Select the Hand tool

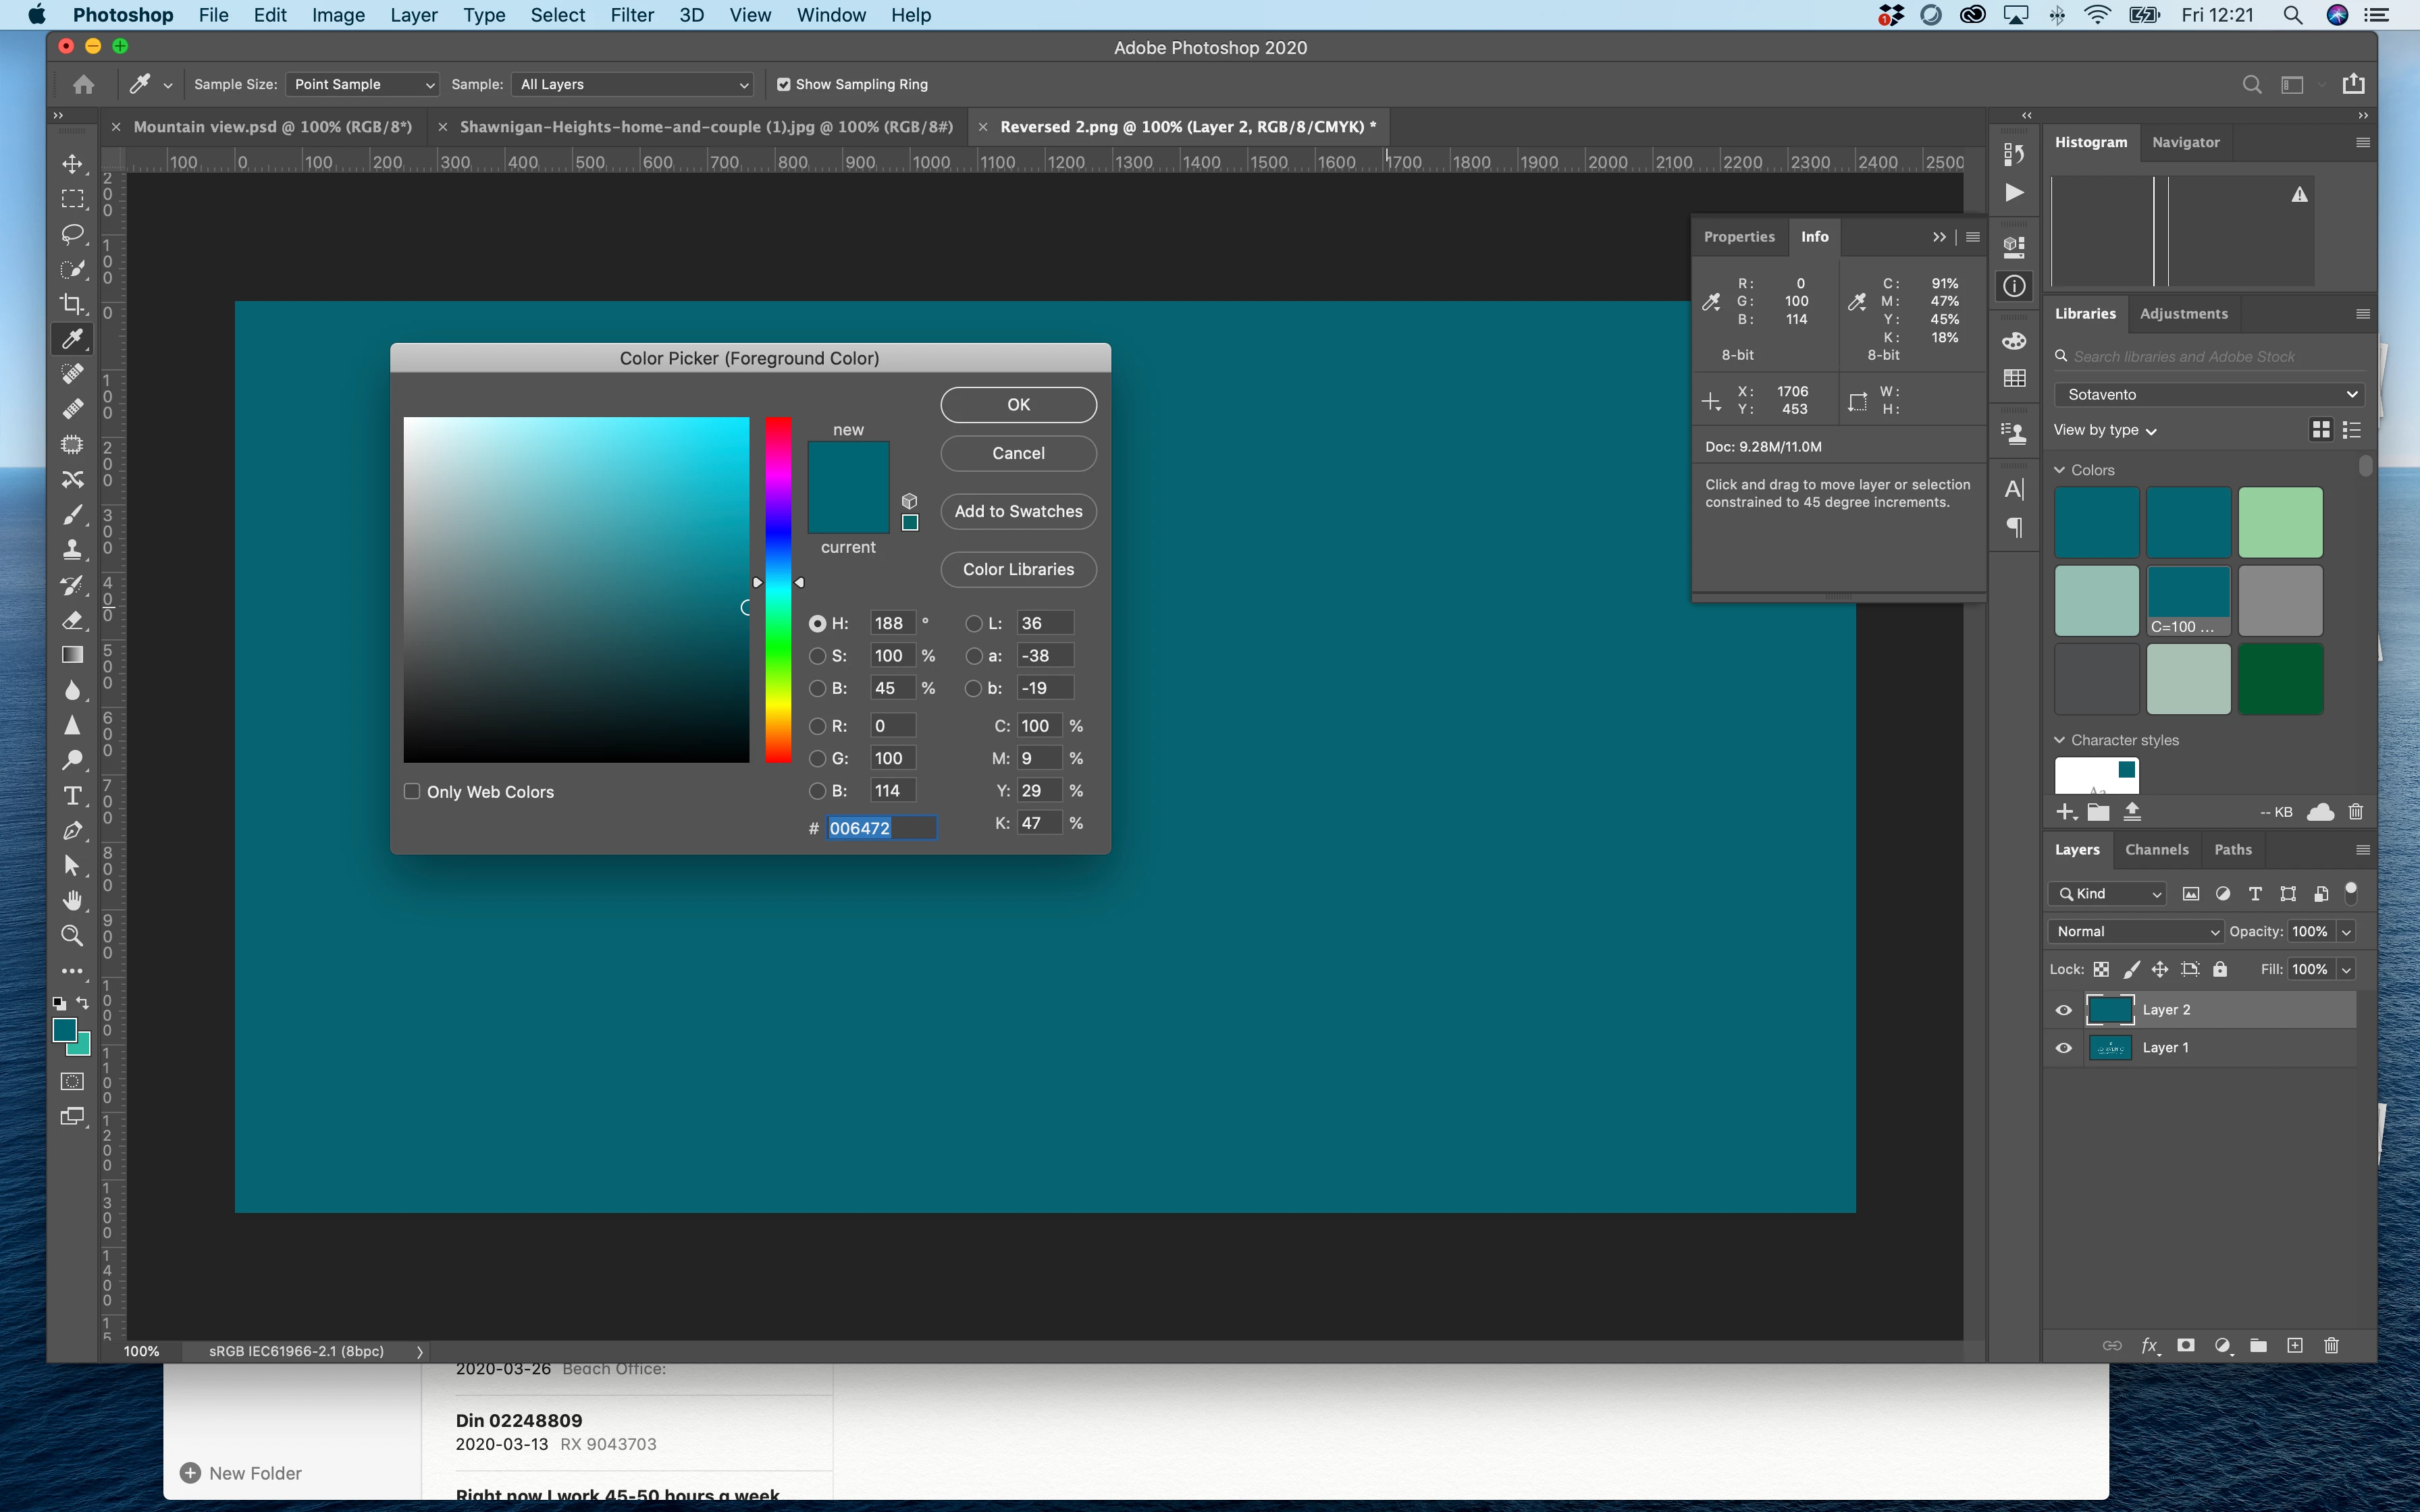click(72, 900)
